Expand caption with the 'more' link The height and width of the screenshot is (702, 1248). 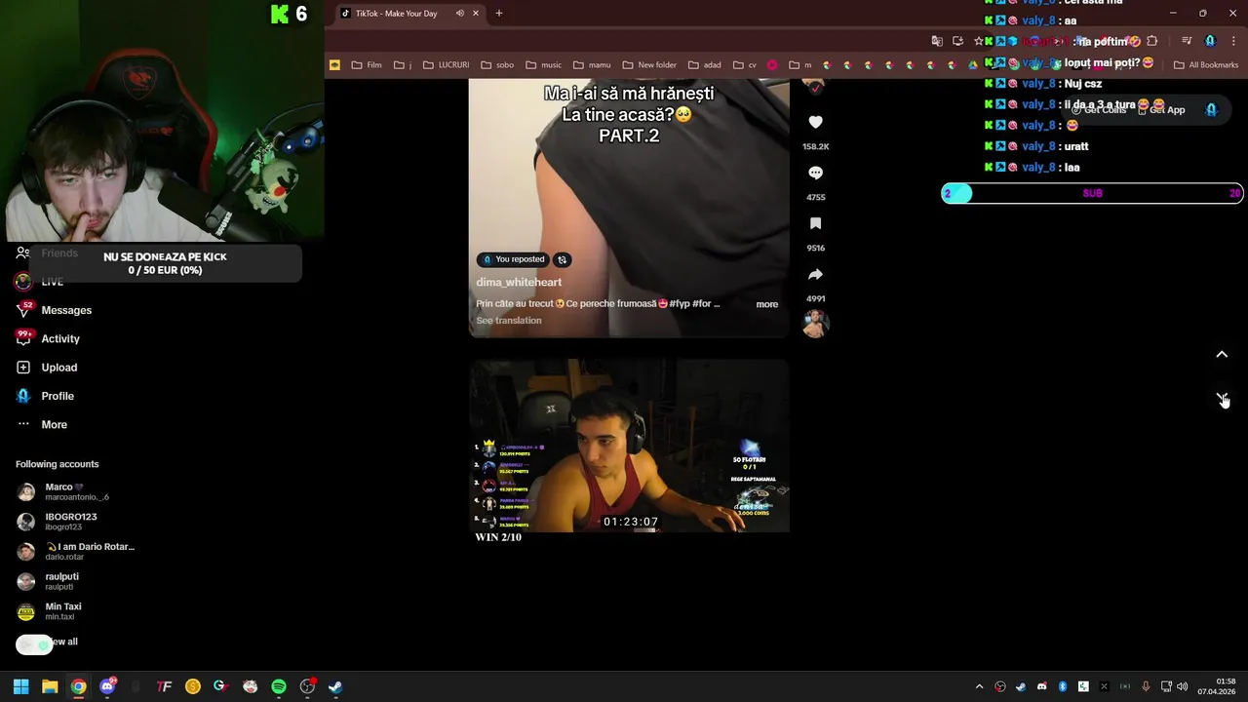click(x=767, y=304)
